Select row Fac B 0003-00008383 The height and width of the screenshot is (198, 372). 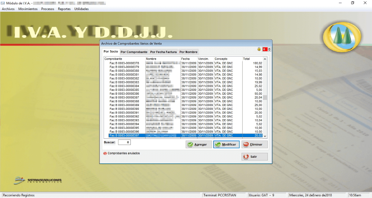click(x=186, y=82)
